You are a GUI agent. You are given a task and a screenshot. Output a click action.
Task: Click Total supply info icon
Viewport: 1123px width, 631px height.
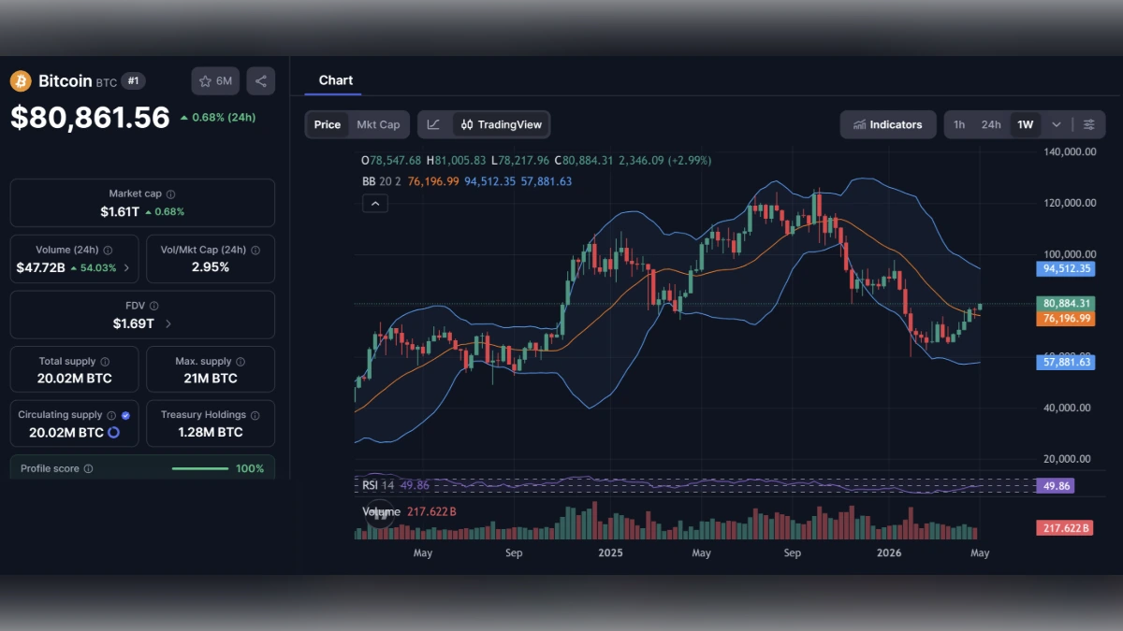[105, 361]
